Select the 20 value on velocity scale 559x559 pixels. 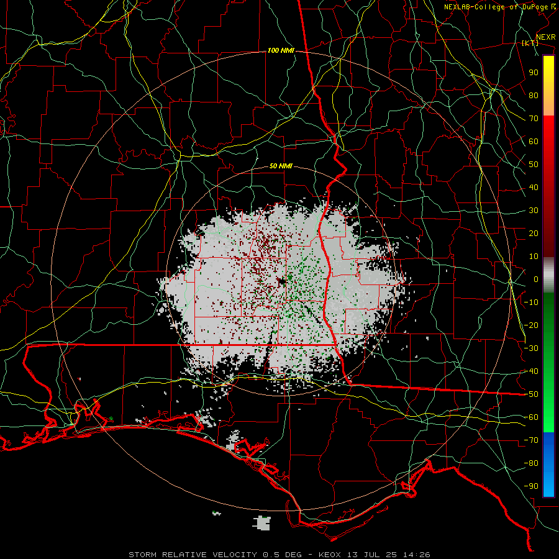tap(534, 234)
